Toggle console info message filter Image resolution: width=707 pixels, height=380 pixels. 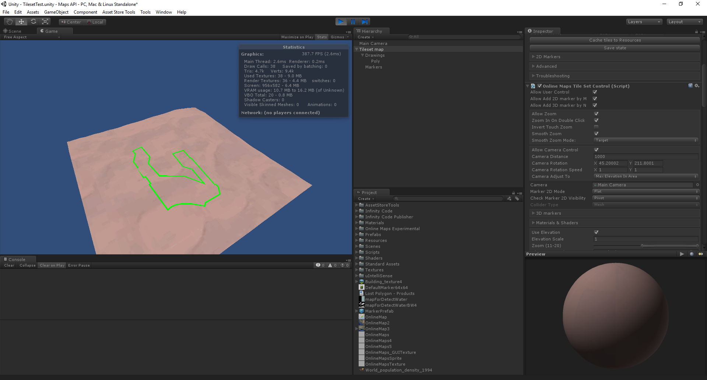[320, 265]
